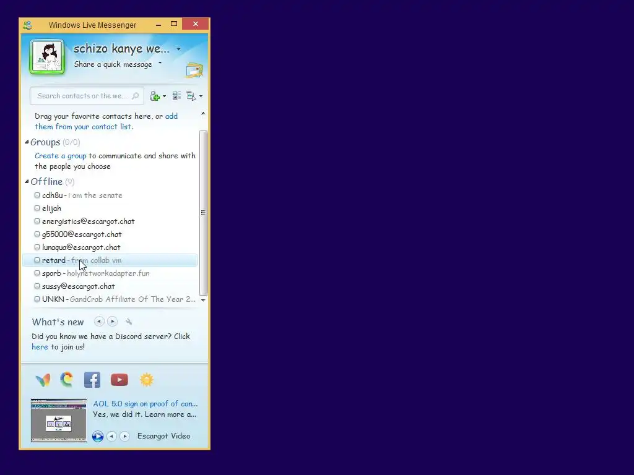Select contact sussy@escargot.chat
634x475 pixels.
pyautogui.click(x=110, y=286)
